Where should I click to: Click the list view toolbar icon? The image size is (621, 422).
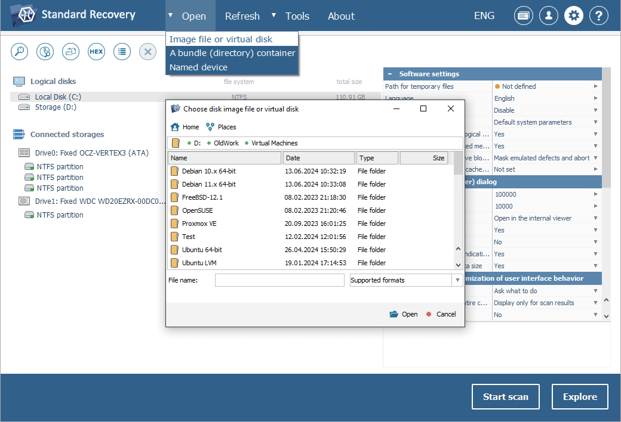[122, 52]
